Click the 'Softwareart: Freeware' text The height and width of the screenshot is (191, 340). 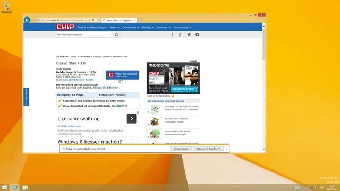(x=112, y=95)
